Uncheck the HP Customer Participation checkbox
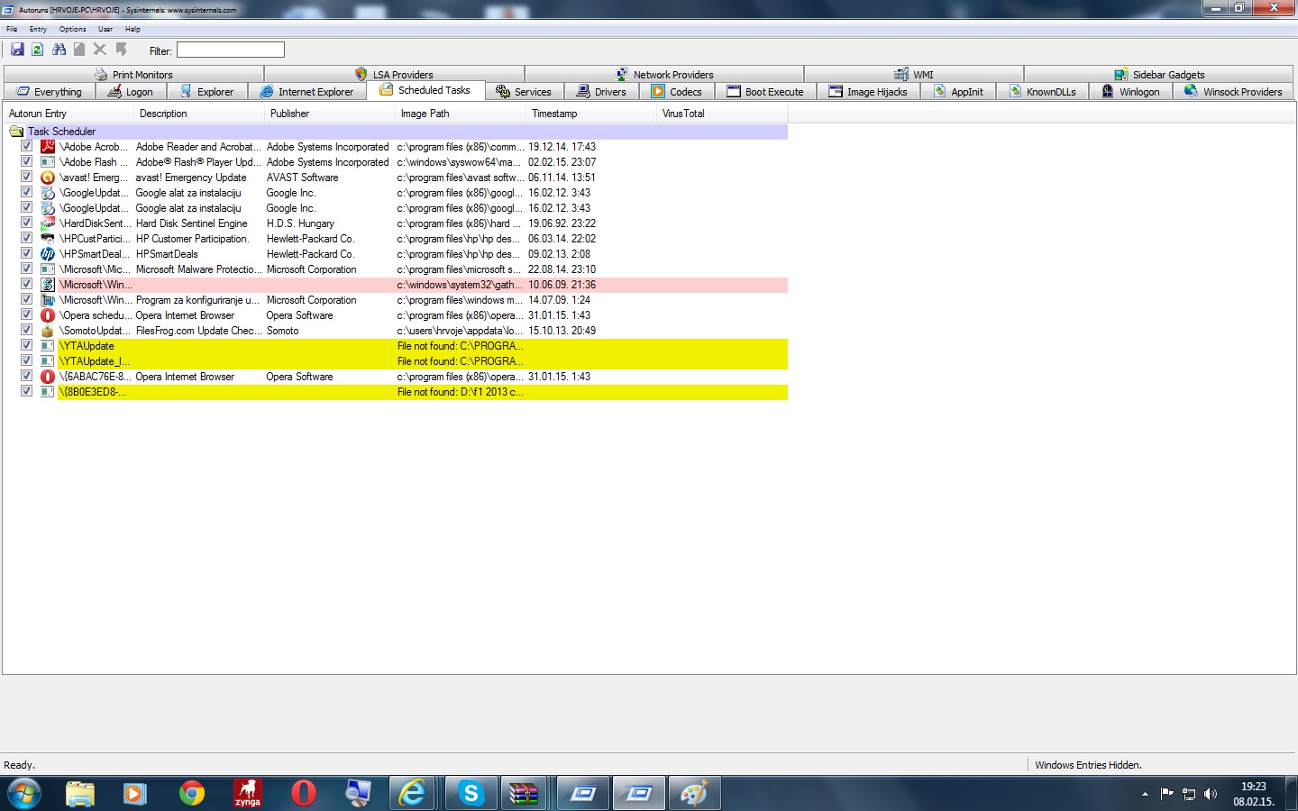Screen dimensions: 1298x811 click(26, 238)
